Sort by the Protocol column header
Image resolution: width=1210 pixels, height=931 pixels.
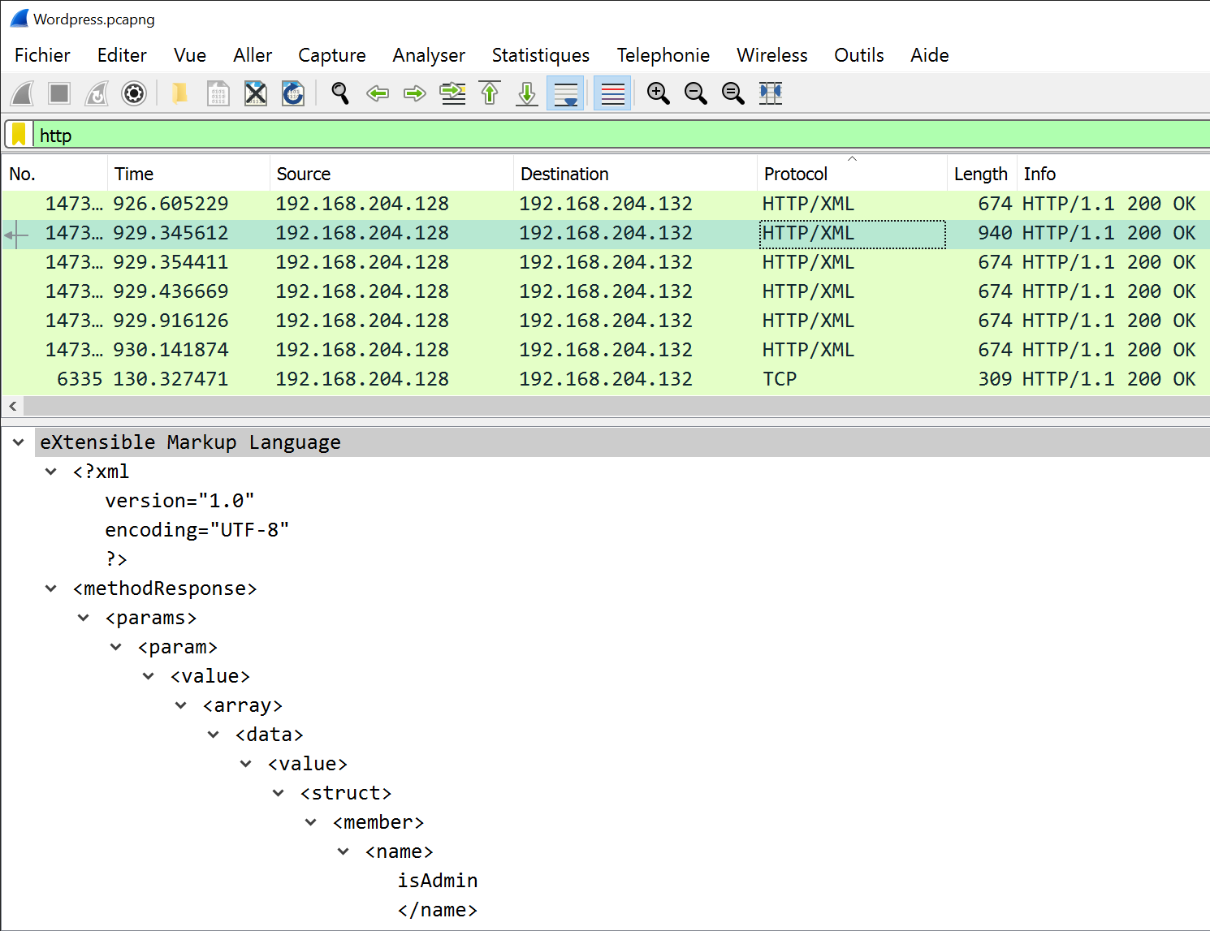coord(852,174)
